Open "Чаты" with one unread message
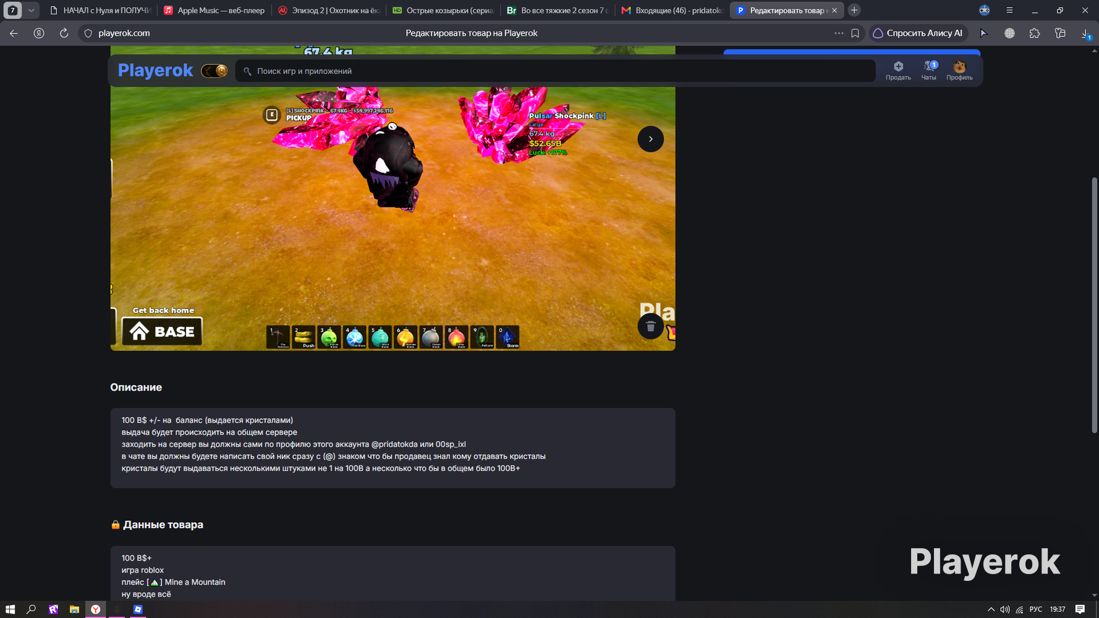Screen dimensions: 1099x618 tap(929, 70)
